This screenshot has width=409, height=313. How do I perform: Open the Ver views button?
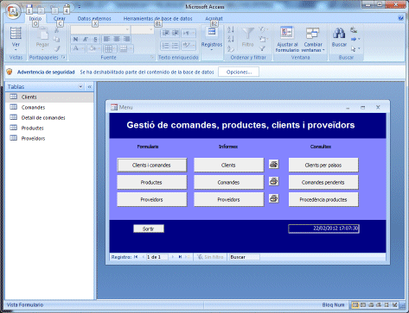coord(16,39)
